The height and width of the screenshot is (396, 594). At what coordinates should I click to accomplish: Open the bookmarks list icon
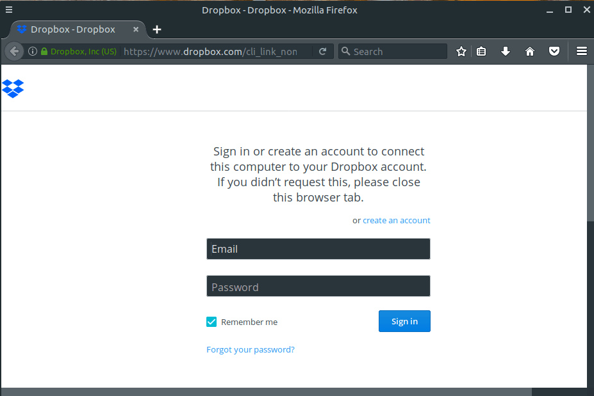click(481, 52)
